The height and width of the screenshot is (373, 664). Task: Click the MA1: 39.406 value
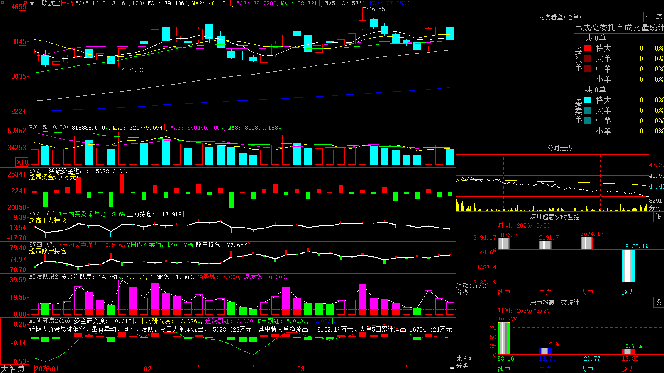(166, 3)
